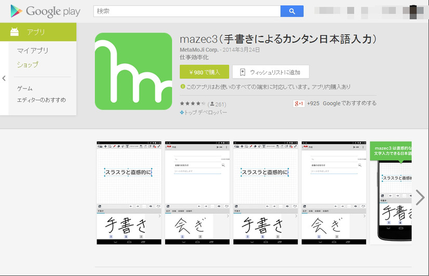Select ショップ in sidebar

click(28, 64)
